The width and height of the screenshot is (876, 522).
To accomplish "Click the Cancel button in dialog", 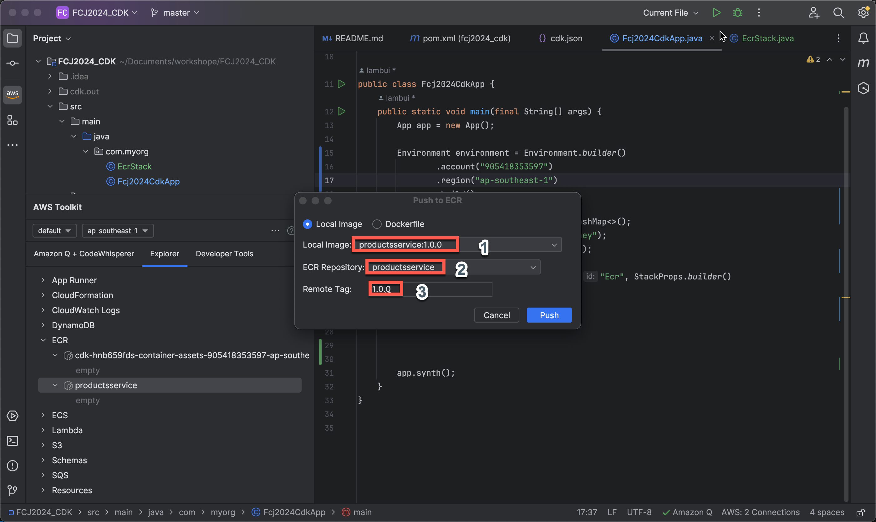I will point(496,315).
